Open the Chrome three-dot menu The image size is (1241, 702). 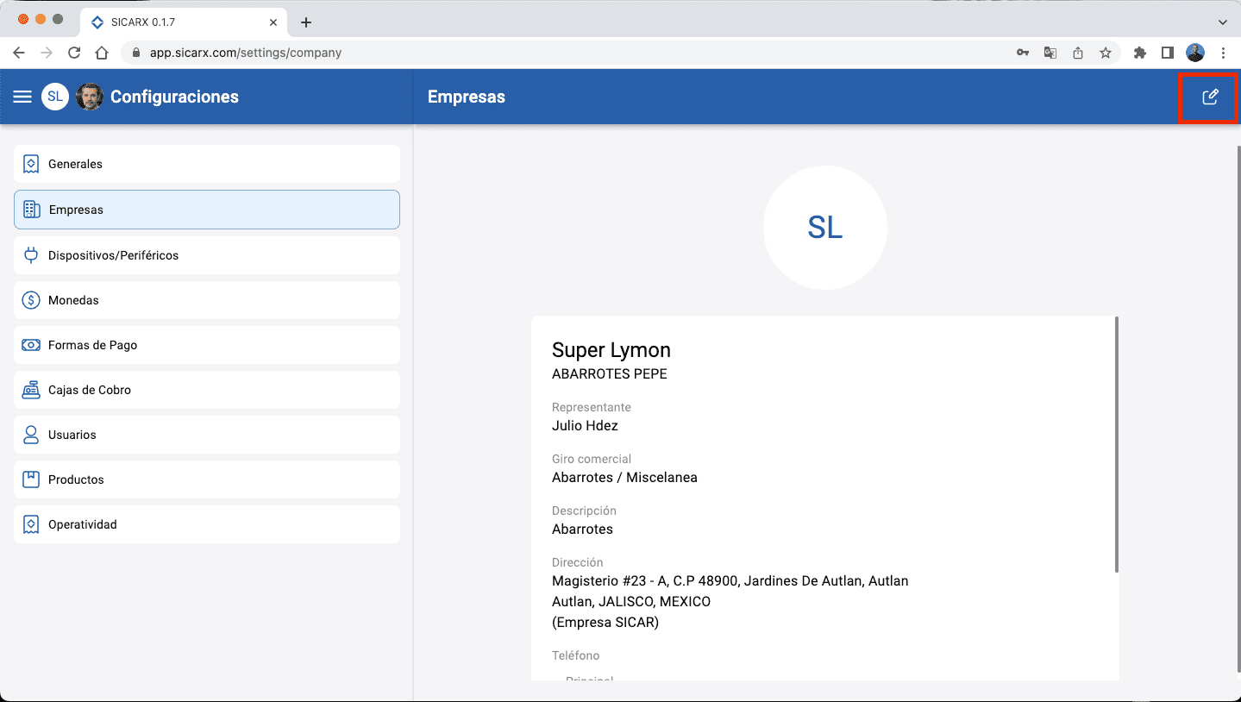click(x=1223, y=53)
